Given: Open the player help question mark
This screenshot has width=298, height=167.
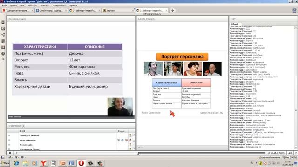Looking at the screenshot, I should (x=296, y=153).
